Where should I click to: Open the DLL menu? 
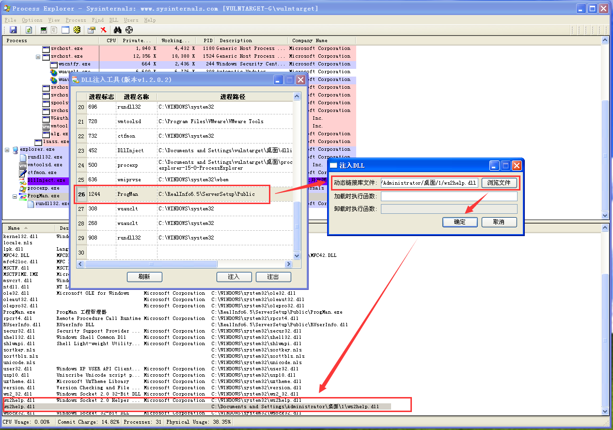pyautogui.click(x=113, y=20)
